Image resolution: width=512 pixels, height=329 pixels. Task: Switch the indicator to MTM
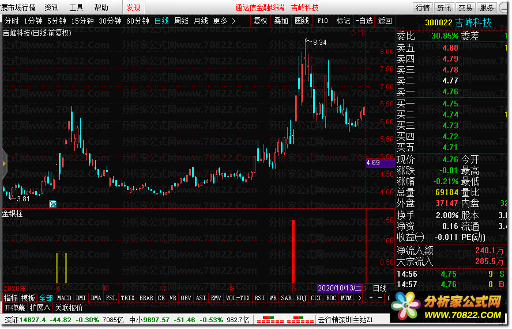(346, 298)
